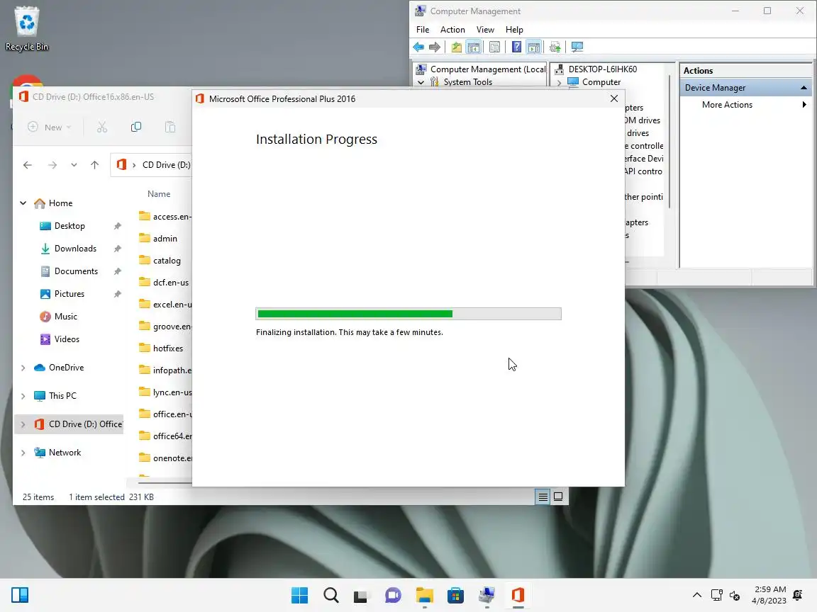The width and height of the screenshot is (817, 612).
Task: Open File menu in Computer Management
Action: 423,30
